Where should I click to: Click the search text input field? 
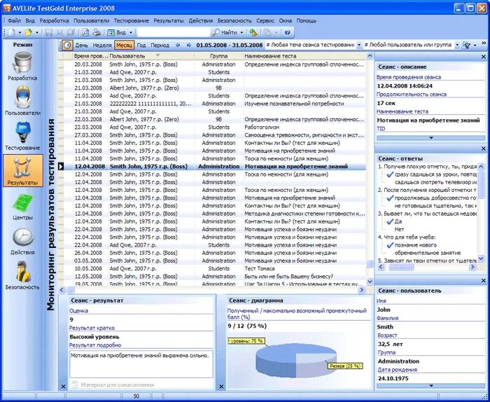click(173, 32)
